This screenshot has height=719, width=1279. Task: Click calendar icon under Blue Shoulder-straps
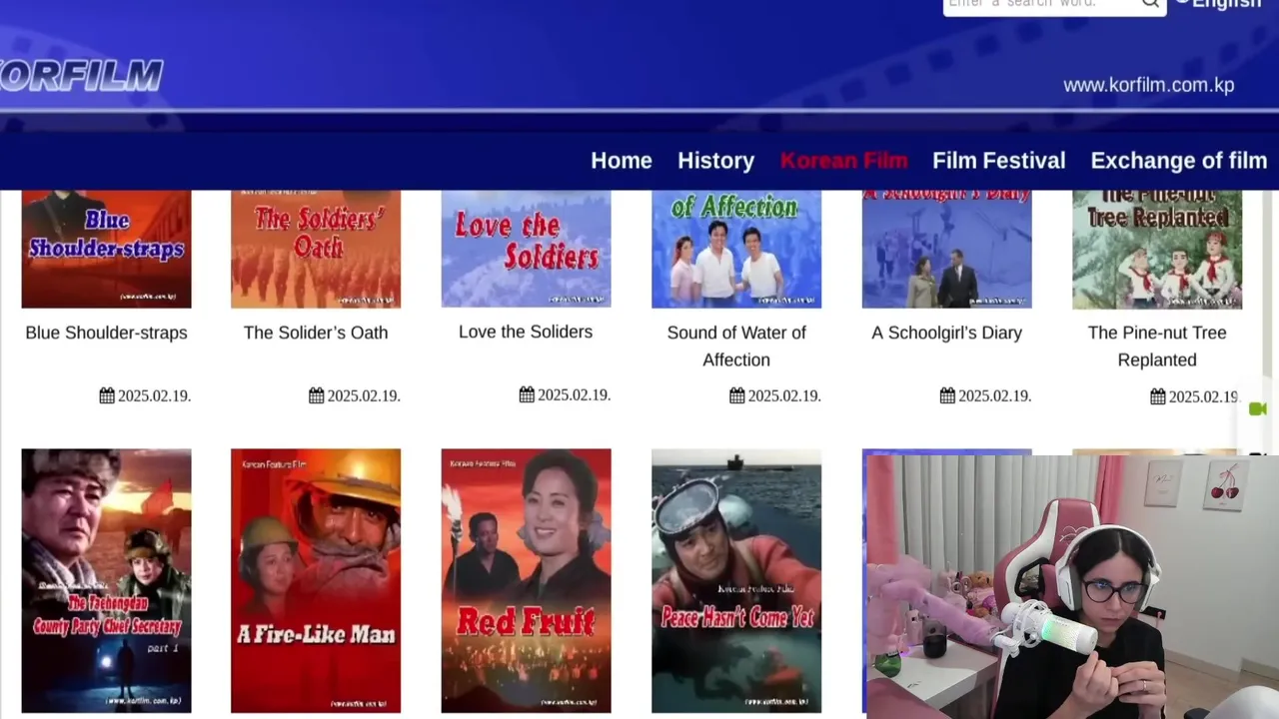pos(107,395)
